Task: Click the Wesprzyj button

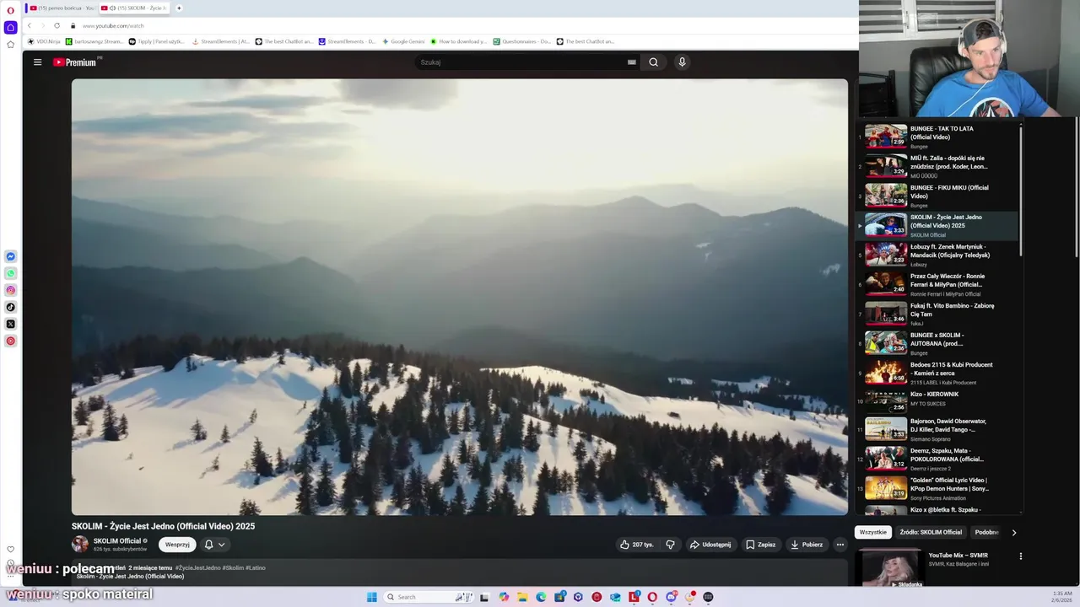Action: pyautogui.click(x=177, y=545)
